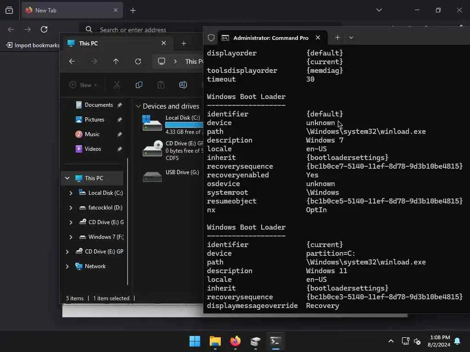Image resolution: width=470 pixels, height=352 pixels.
Task: Select the Local Disk (C:) drive tile
Action: click(173, 124)
